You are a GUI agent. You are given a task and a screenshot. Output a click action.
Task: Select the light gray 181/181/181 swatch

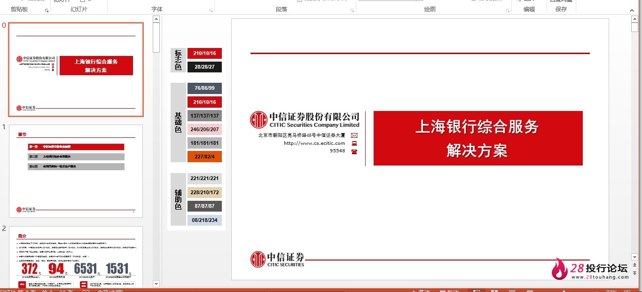(204, 143)
